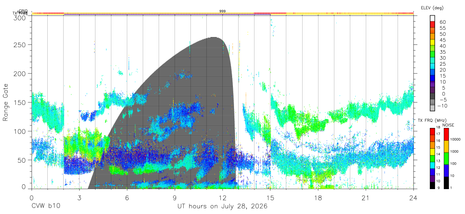This screenshot has width=465, height=214.
Task: Select the black swatch in the TX FRQ bar
Action: coord(432,185)
